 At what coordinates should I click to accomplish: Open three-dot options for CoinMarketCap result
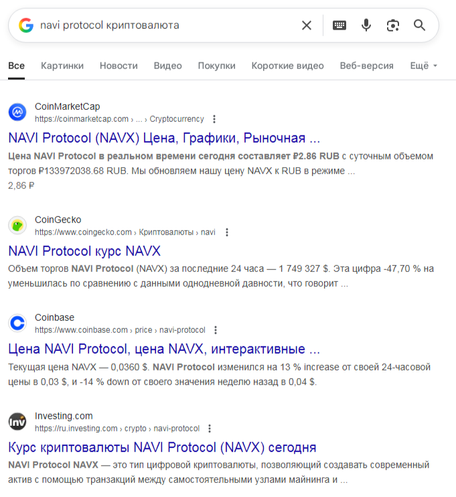coord(214,119)
